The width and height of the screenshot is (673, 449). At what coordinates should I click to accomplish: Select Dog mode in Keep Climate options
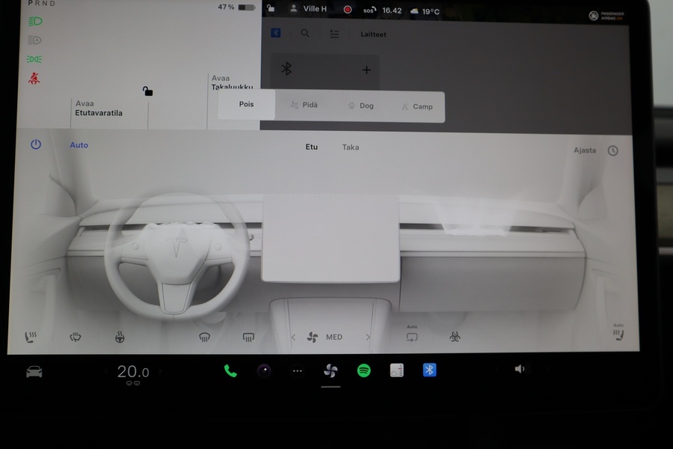[x=360, y=106]
